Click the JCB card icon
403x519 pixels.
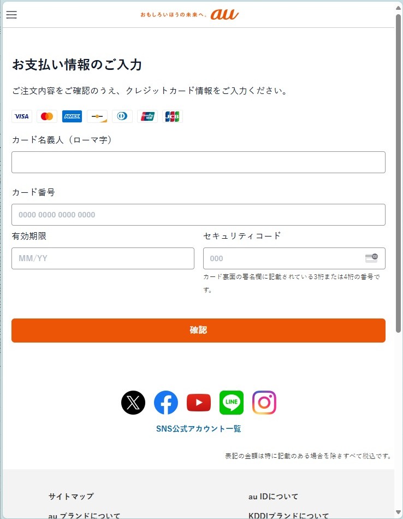coord(173,116)
